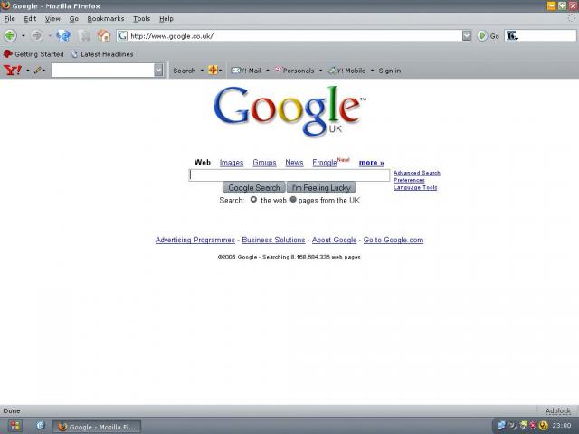The width and height of the screenshot is (579, 434).
Task: Click the Getting Started bookmark icon
Action: click(8, 54)
